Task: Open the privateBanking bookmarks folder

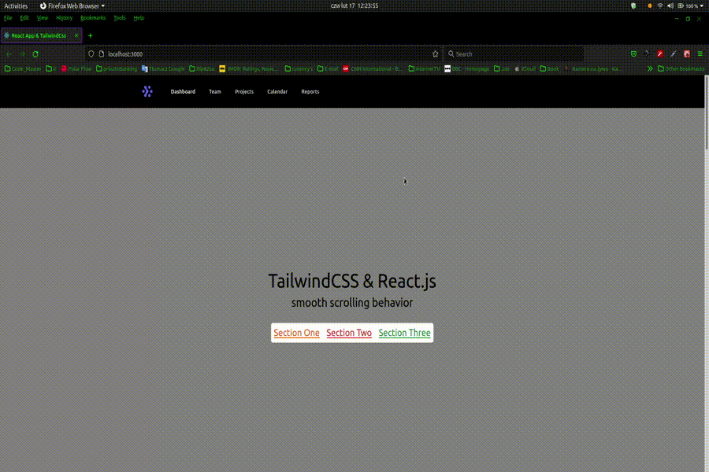Action: [117, 69]
